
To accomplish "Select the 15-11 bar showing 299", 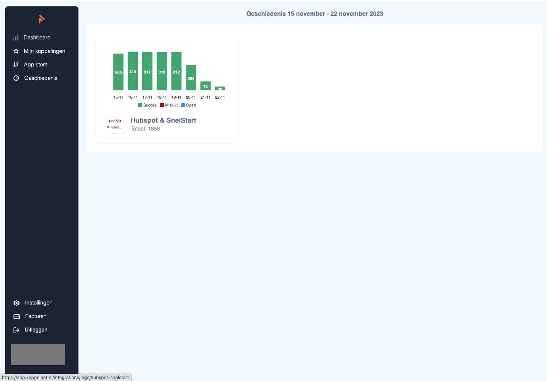I will [118, 72].
